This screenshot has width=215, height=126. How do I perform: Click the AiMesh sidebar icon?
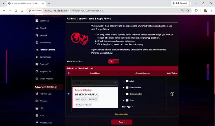[x=37, y=28]
